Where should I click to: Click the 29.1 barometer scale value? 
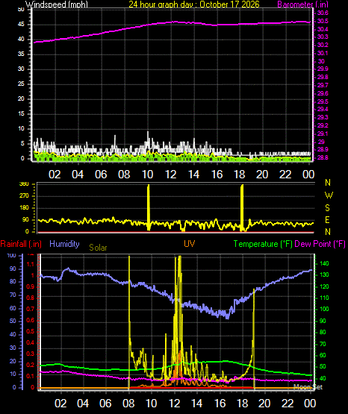pyautogui.click(x=323, y=134)
